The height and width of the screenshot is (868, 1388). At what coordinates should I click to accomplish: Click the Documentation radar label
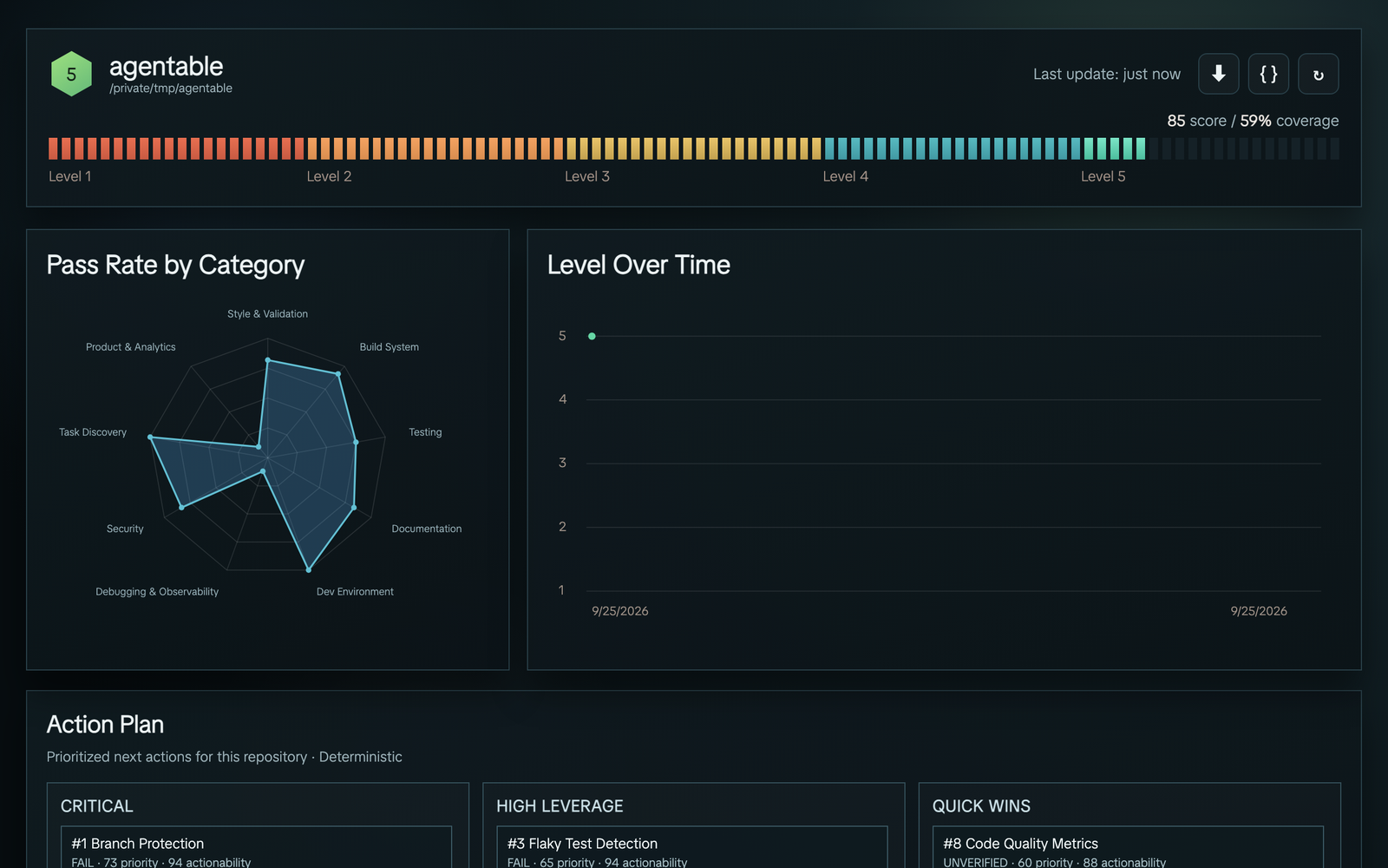pyautogui.click(x=426, y=529)
